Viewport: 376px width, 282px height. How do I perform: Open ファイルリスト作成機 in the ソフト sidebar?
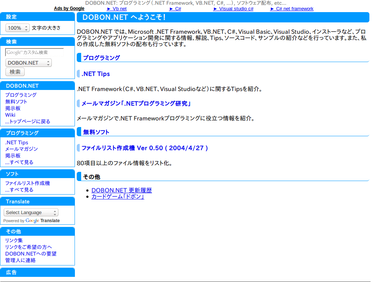pos(28,183)
